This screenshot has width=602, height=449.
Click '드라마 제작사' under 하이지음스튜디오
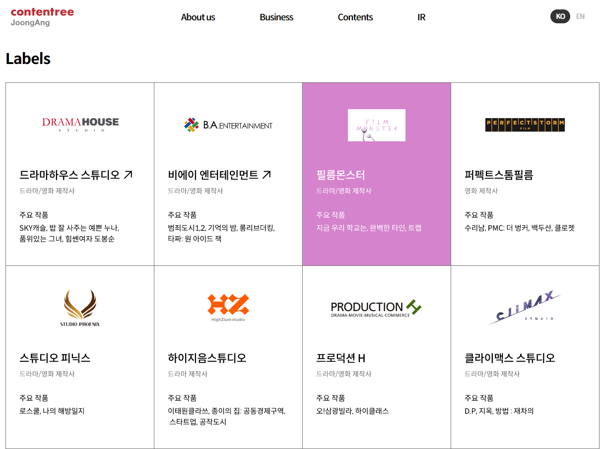coord(188,374)
